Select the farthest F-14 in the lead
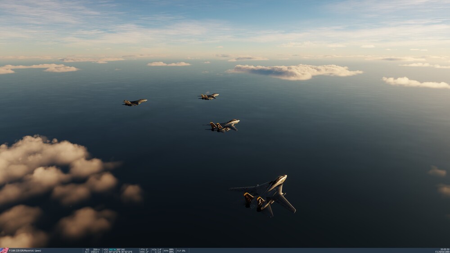Image resolution: width=450 pixels, height=253 pixels. (x=135, y=102)
